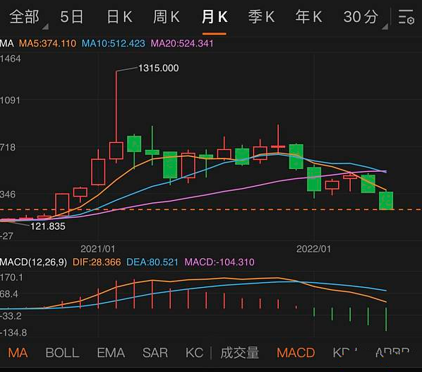Toggle the MA indicator overlay
The height and width of the screenshot is (372, 422).
point(18,353)
